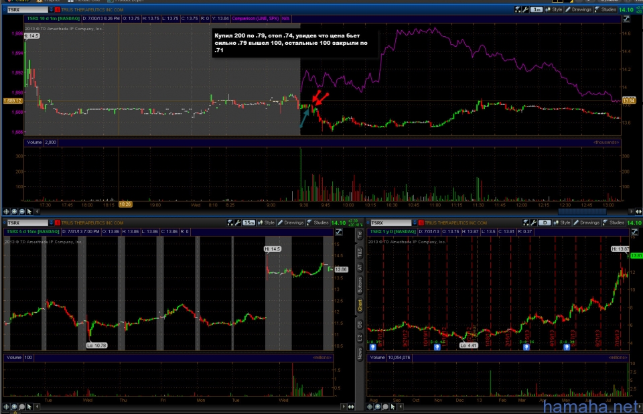This screenshot has width=643, height=414.
Task: Click the 1m timeframe button in top chart
Action: 537,9
